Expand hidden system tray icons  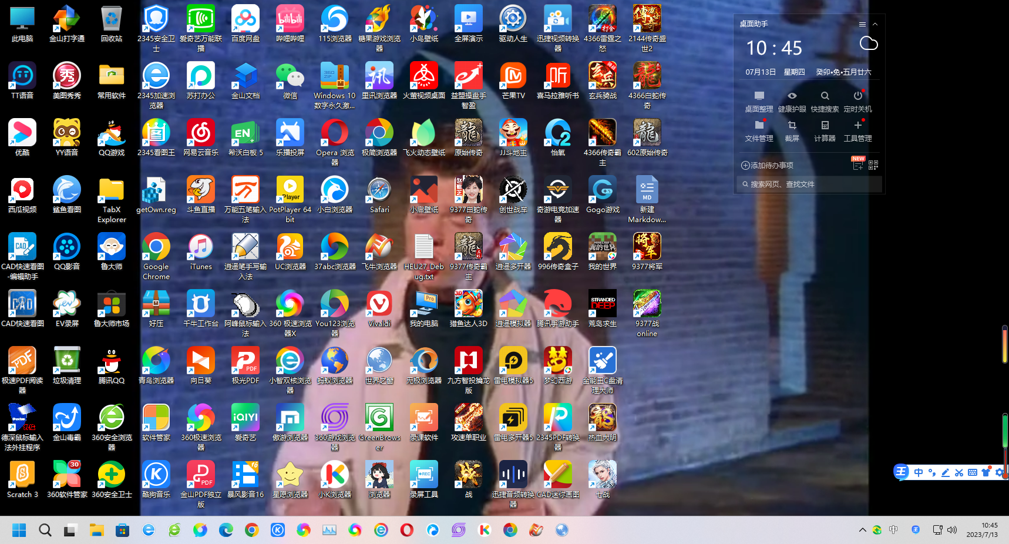pos(862,530)
